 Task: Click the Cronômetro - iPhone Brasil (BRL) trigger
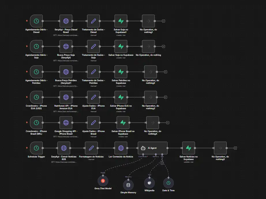point(36,122)
